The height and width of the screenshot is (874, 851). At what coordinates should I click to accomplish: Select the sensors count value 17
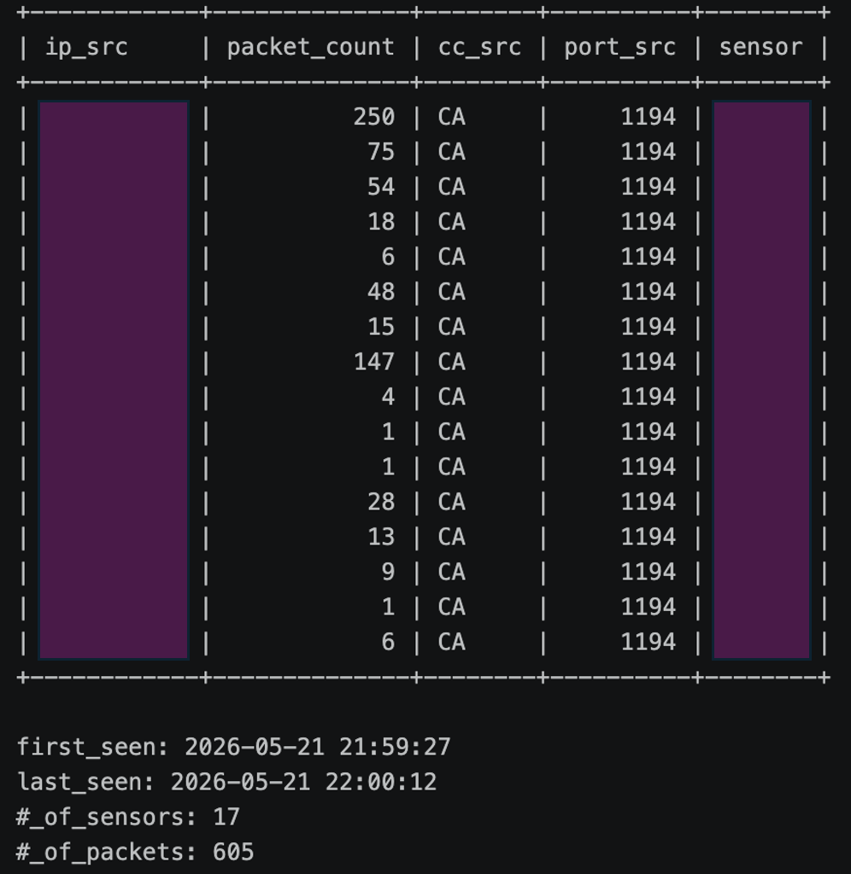pos(226,818)
